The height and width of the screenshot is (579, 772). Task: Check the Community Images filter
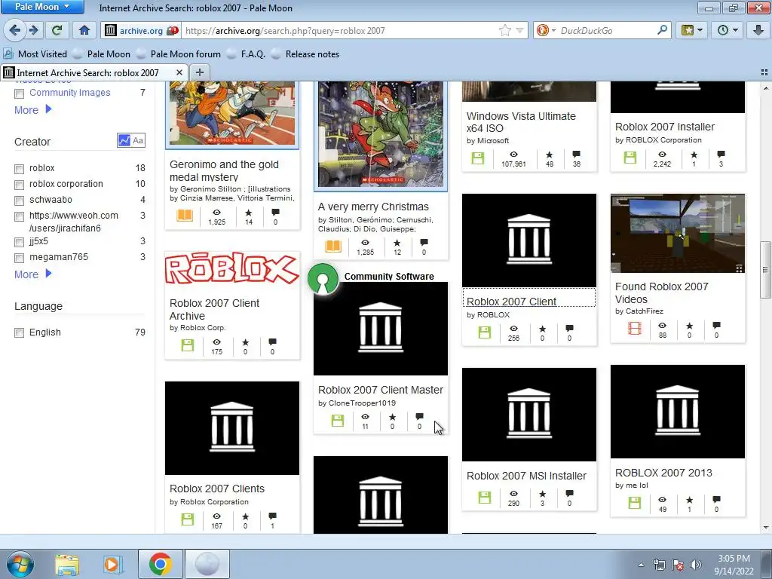[x=19, y=93]
